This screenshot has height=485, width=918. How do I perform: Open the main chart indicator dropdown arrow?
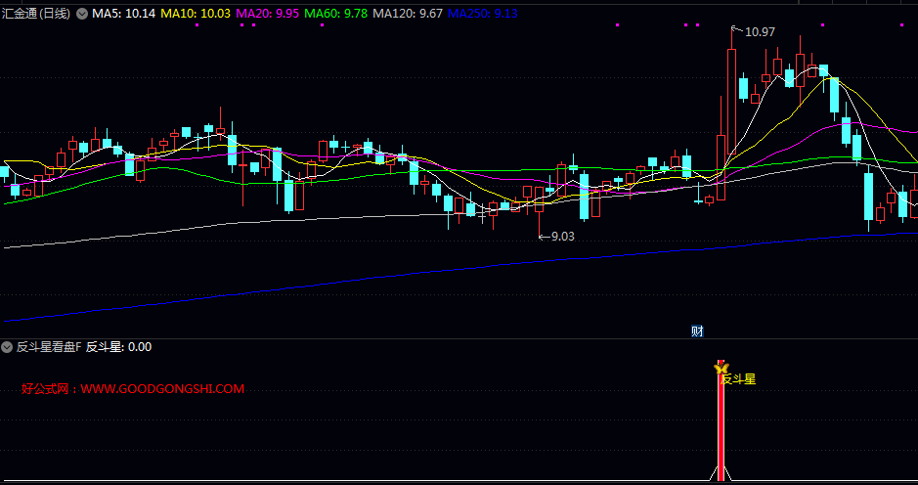tap(82, 14)
